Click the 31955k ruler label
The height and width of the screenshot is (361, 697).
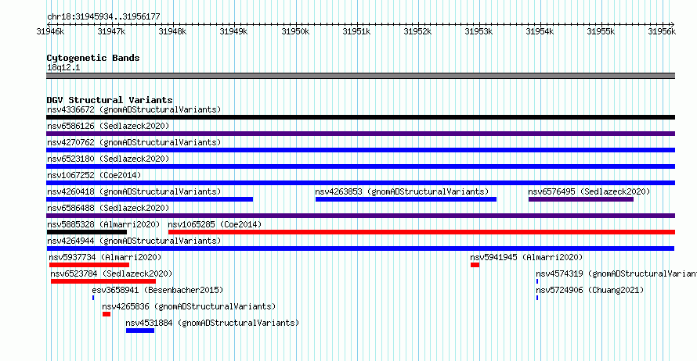click(601, 31)
